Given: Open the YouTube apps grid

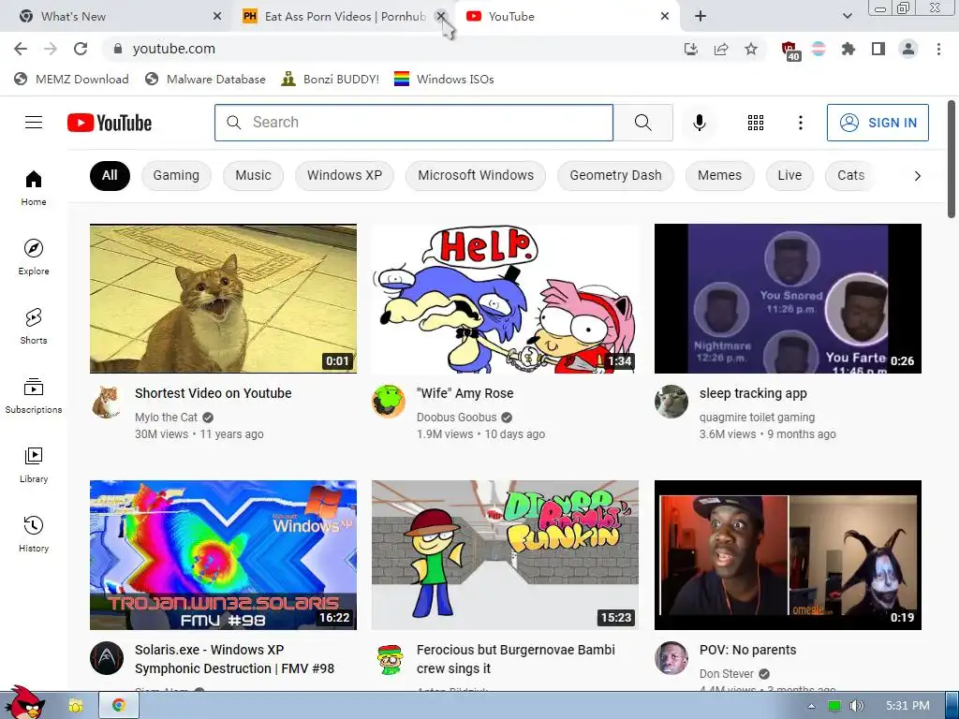Looking at the screenshot, I should pyautogui.click(x=756, y=123).
